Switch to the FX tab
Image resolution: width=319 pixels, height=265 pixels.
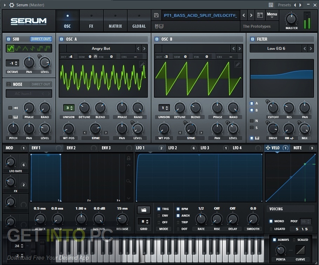tap(91, 21)
